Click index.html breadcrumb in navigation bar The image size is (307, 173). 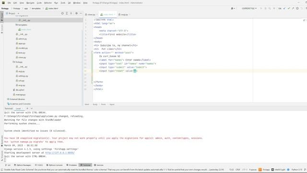52,9
